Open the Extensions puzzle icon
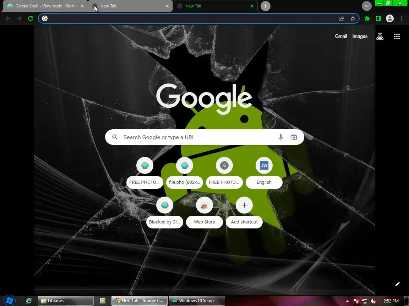This screenshot has width=409, height=306. pos(367,18)
